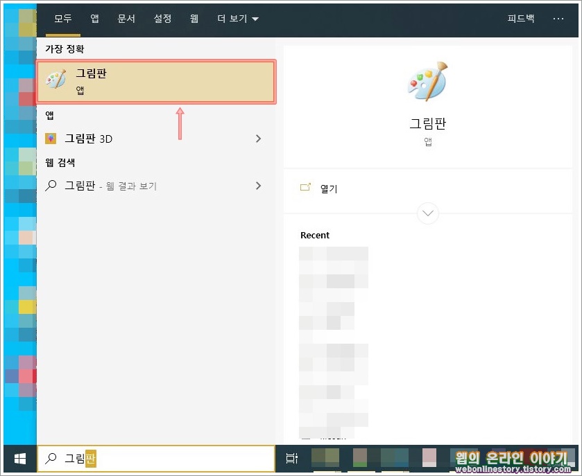The image size is (582, 476).
Task: Click the 피드백 button
Action: 521,19
